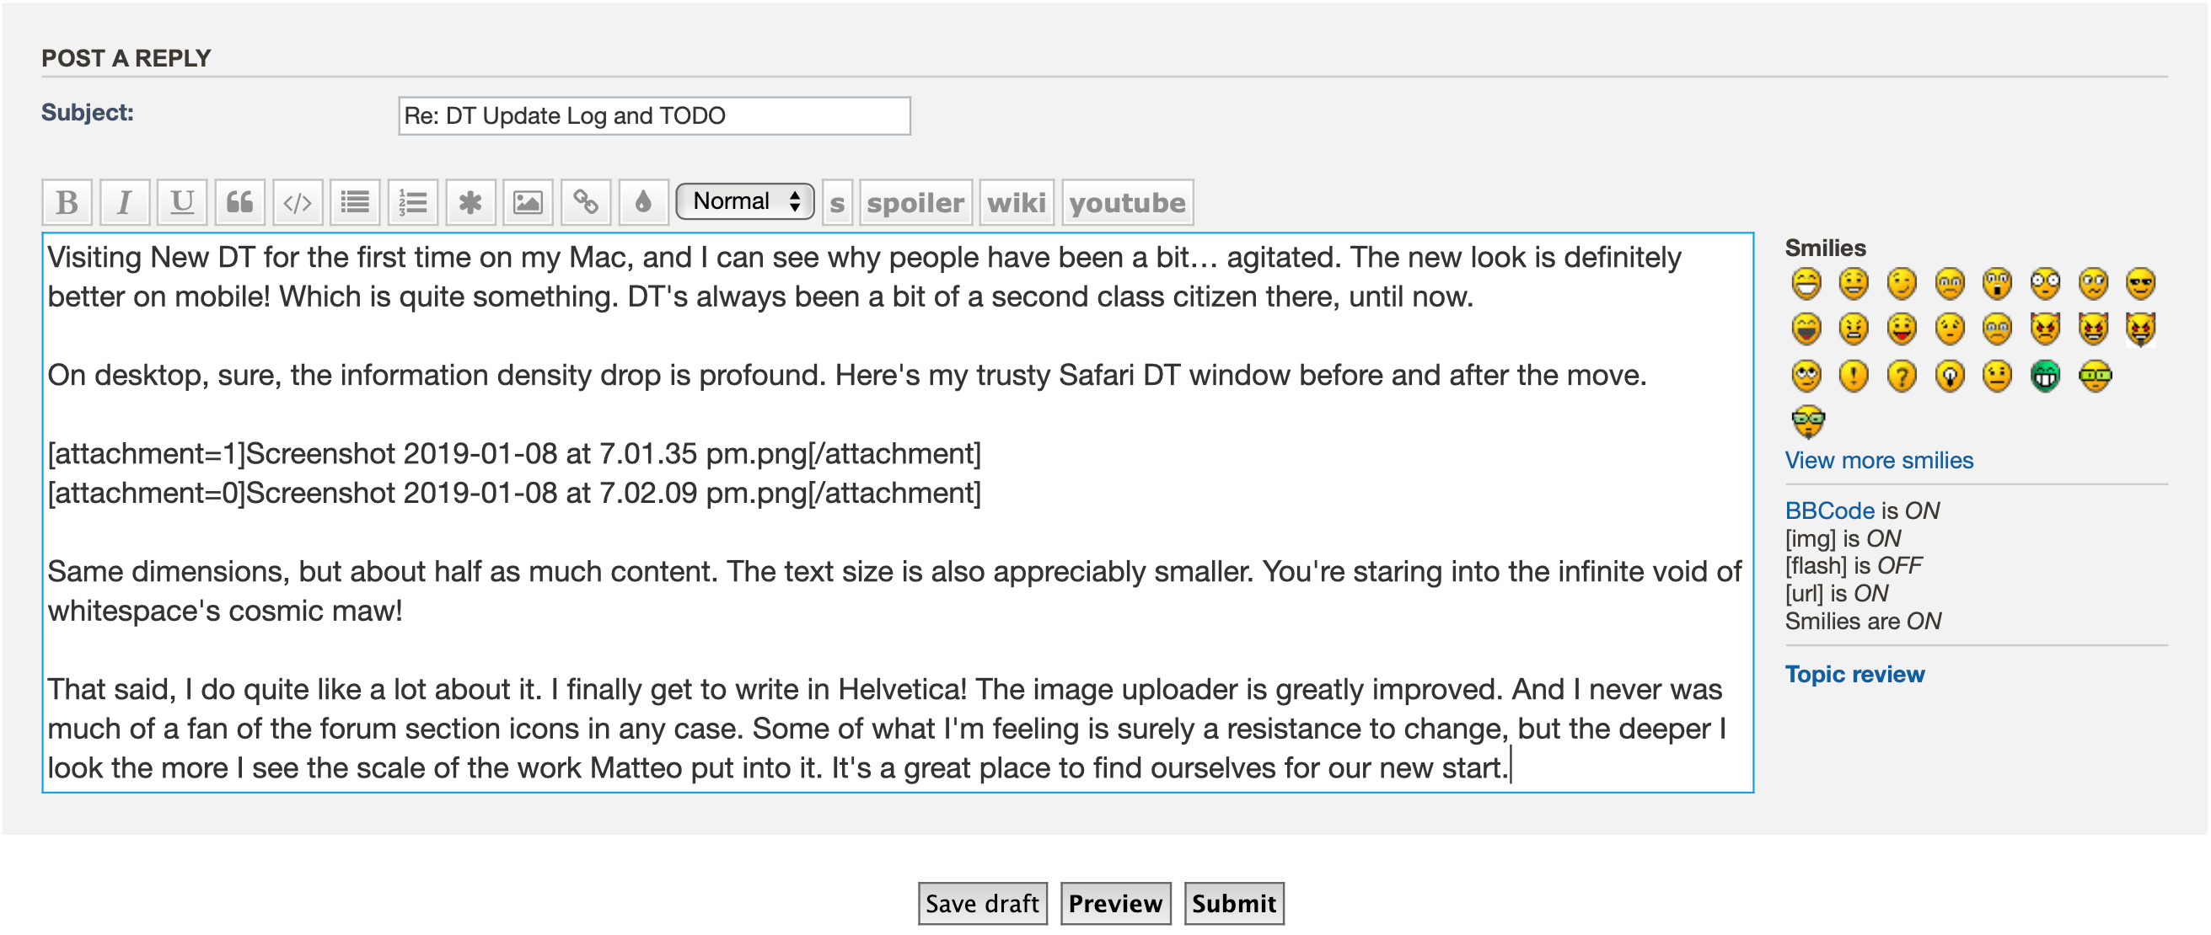Insert a numbered ordered list
This screenshot has width=2211, height=935.
(x=413, y=202)
